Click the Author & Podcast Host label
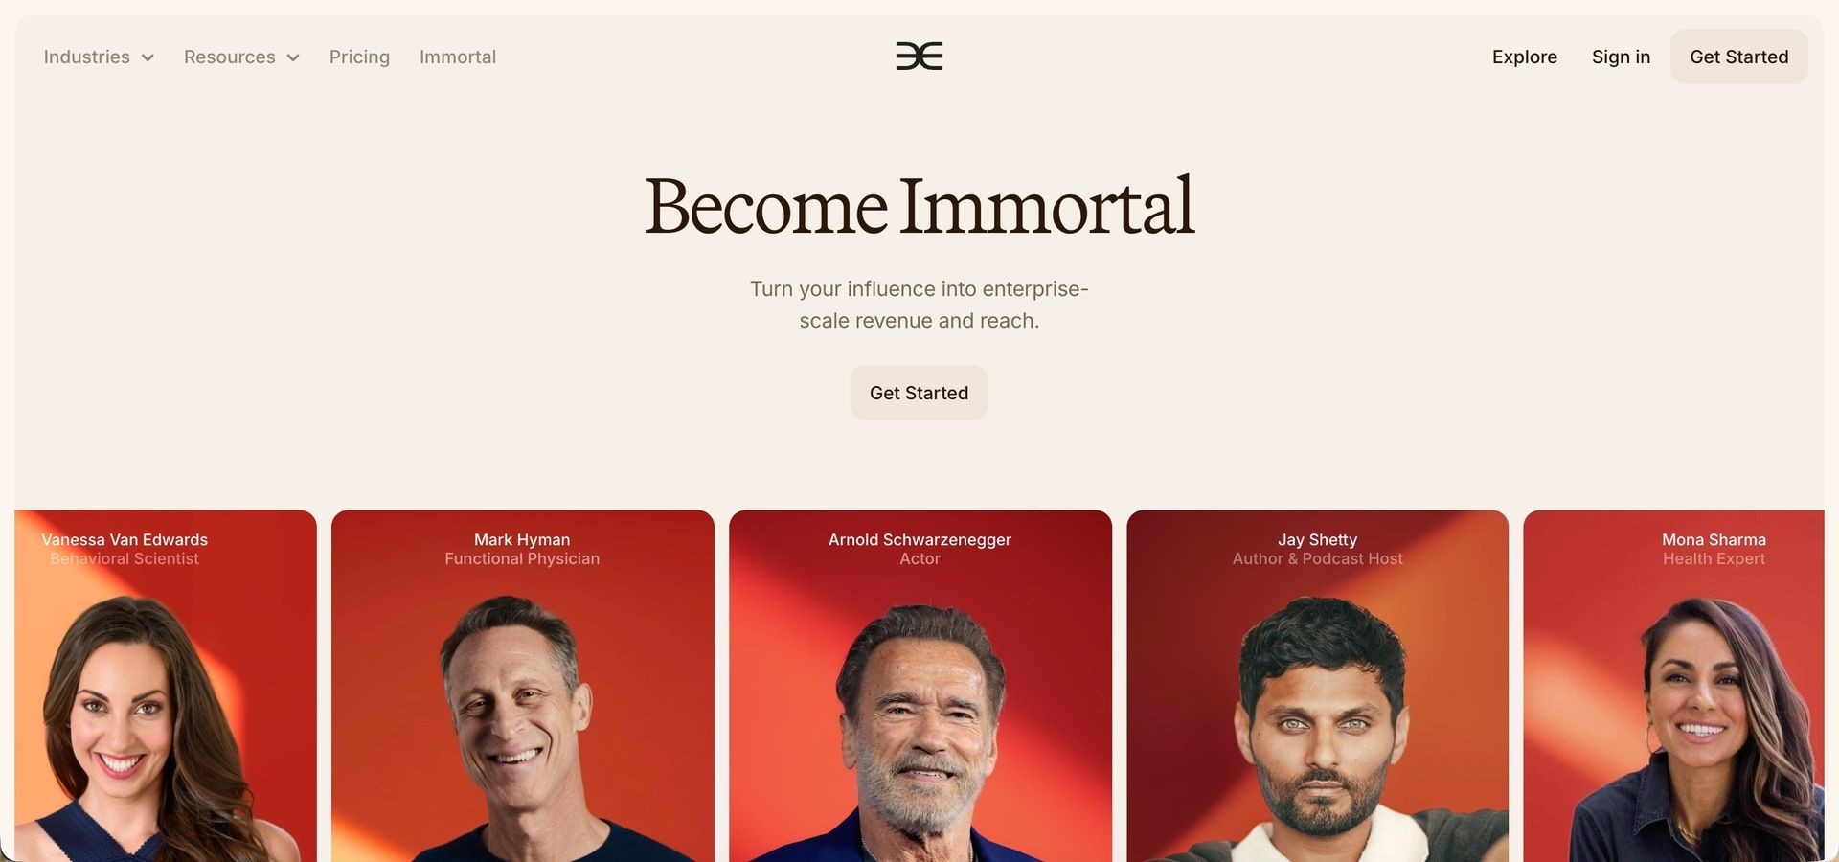 (x=1317, y=559)
